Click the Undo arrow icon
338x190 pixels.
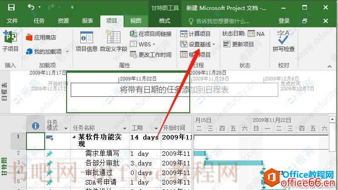click(31, 7)
